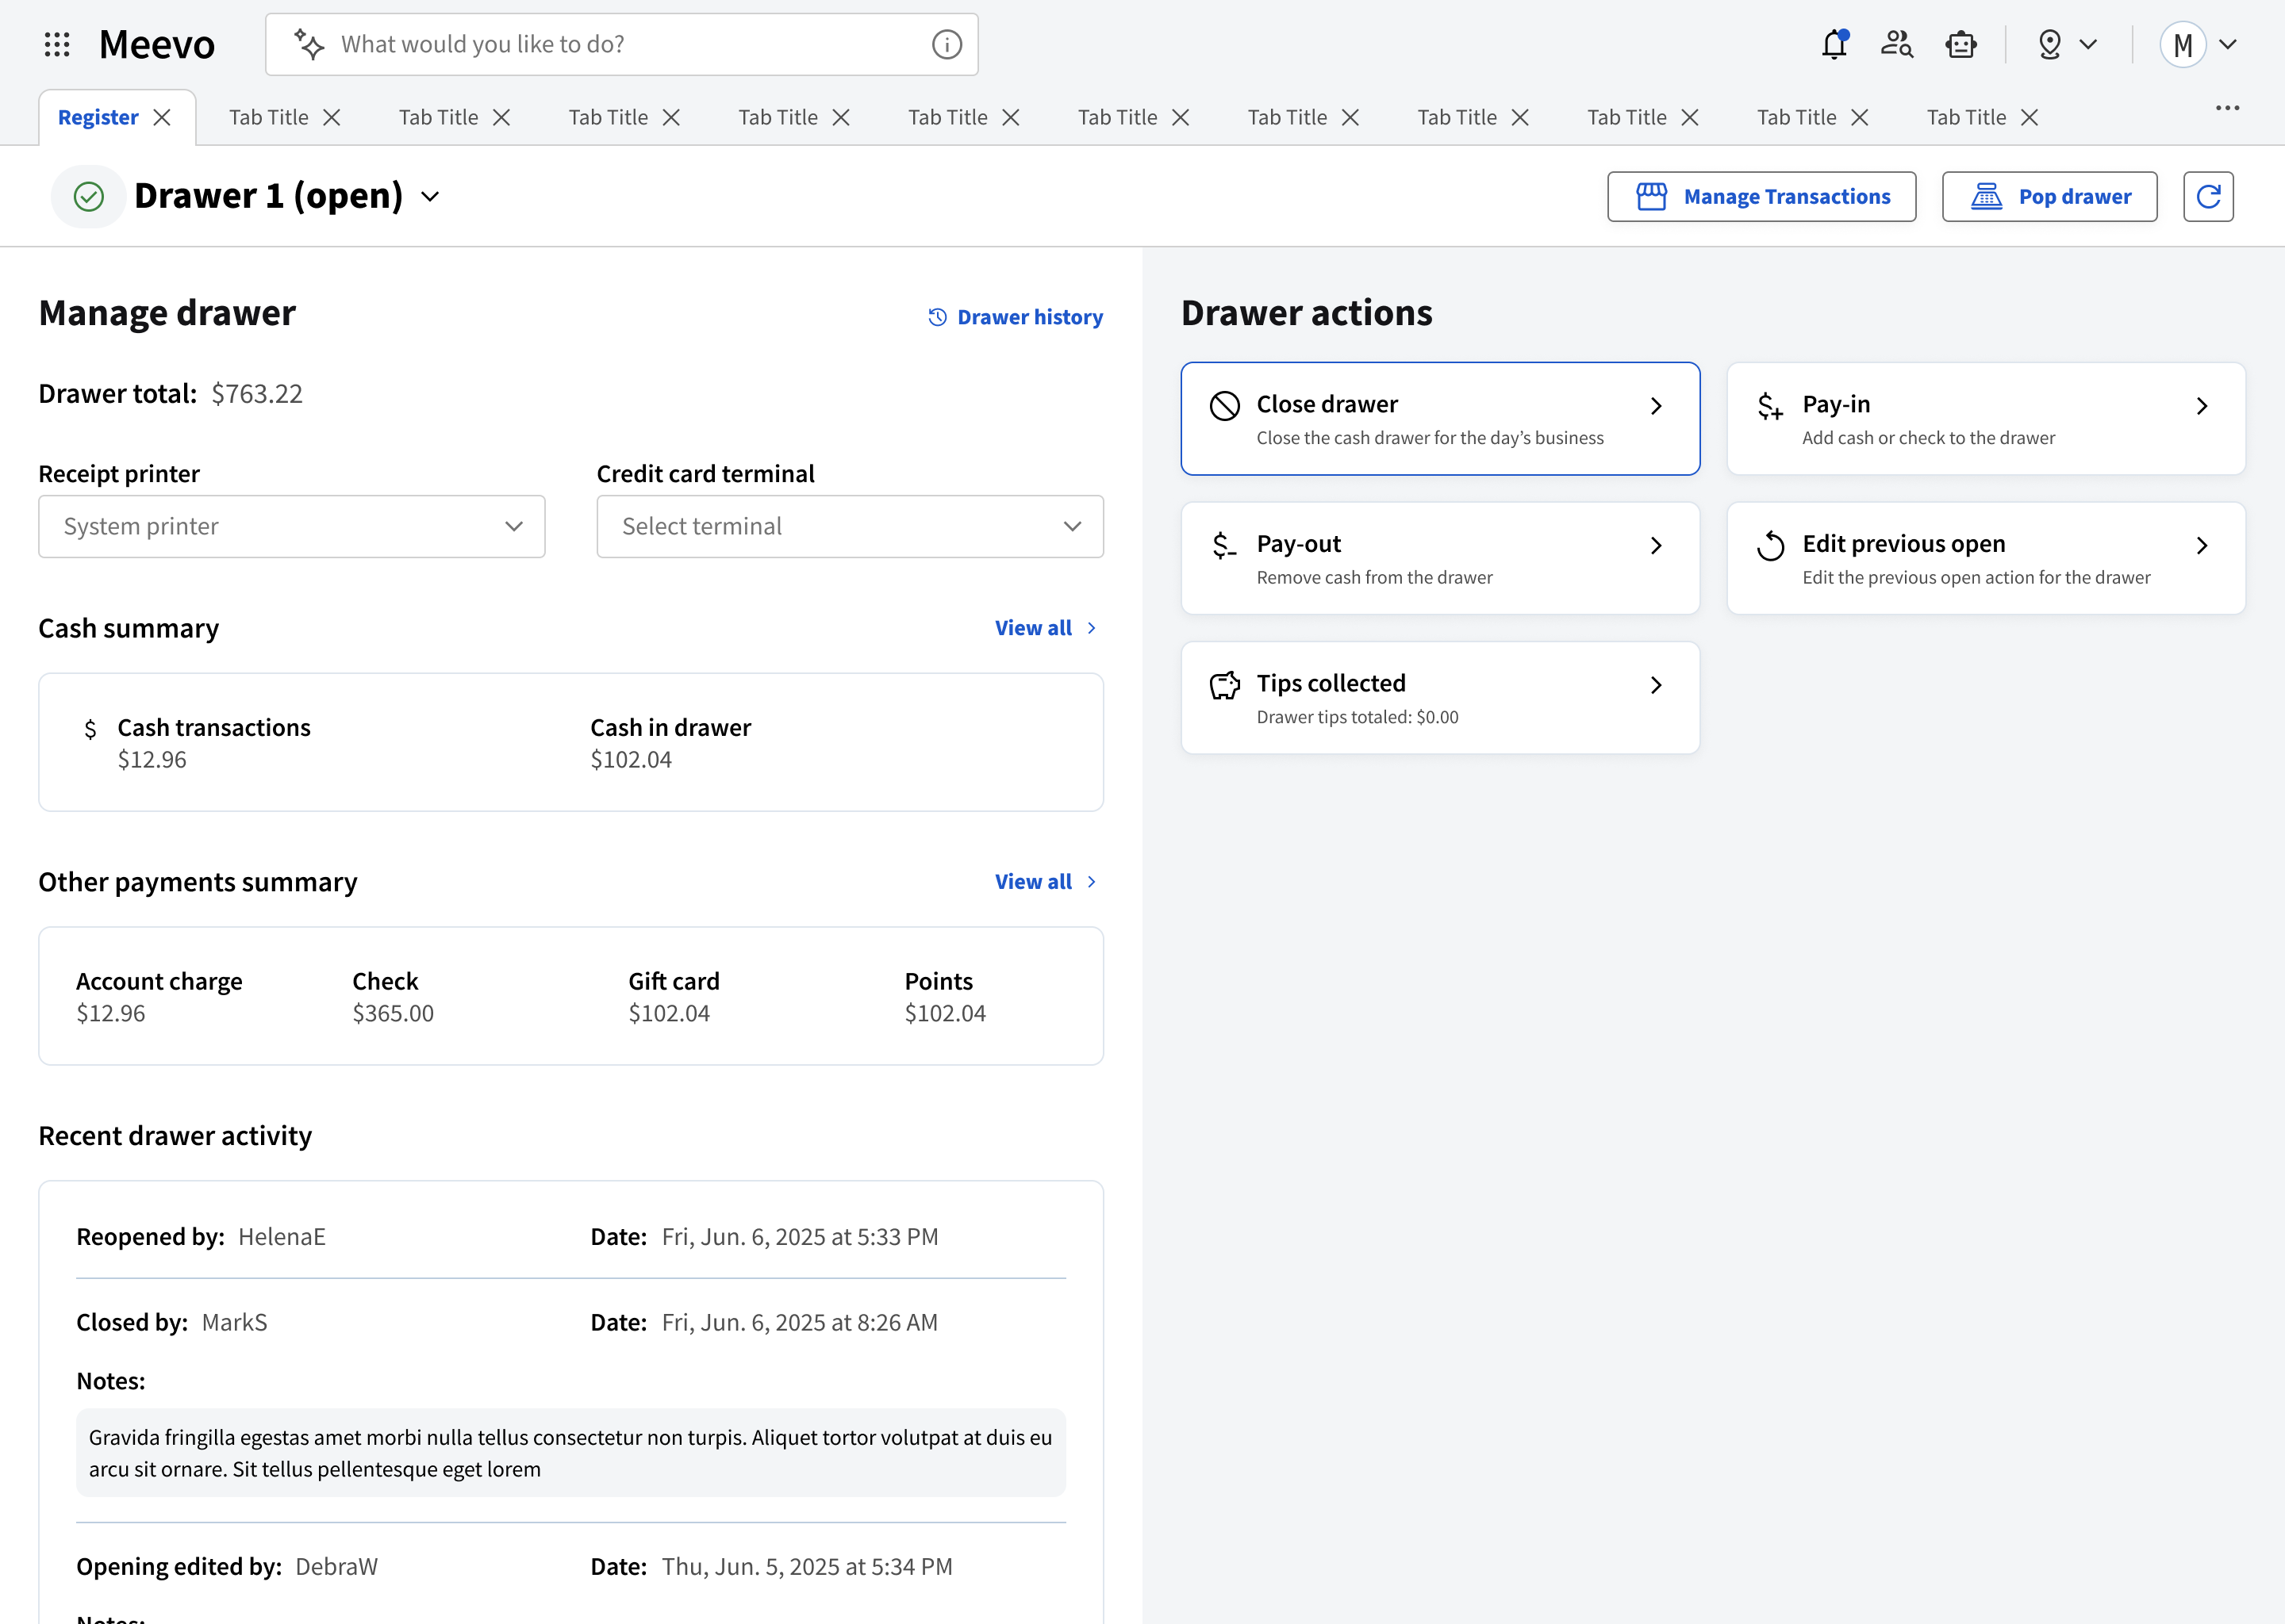Close the Register tab
2285x1624 pixels.
coord(162,117)
